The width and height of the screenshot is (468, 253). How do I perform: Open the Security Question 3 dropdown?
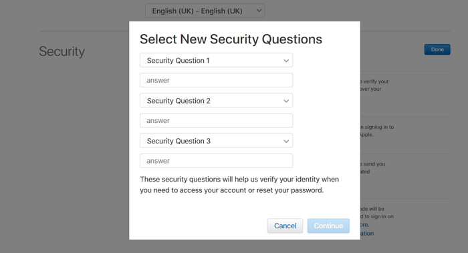[216, 141]
